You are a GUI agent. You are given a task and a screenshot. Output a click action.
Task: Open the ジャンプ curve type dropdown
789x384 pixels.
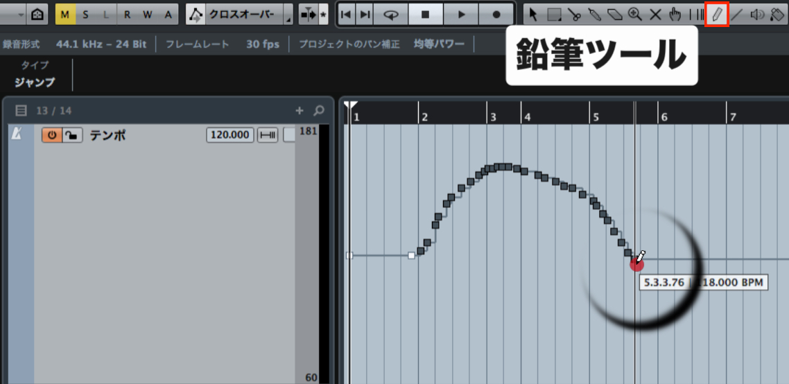(x=35, y=82)
